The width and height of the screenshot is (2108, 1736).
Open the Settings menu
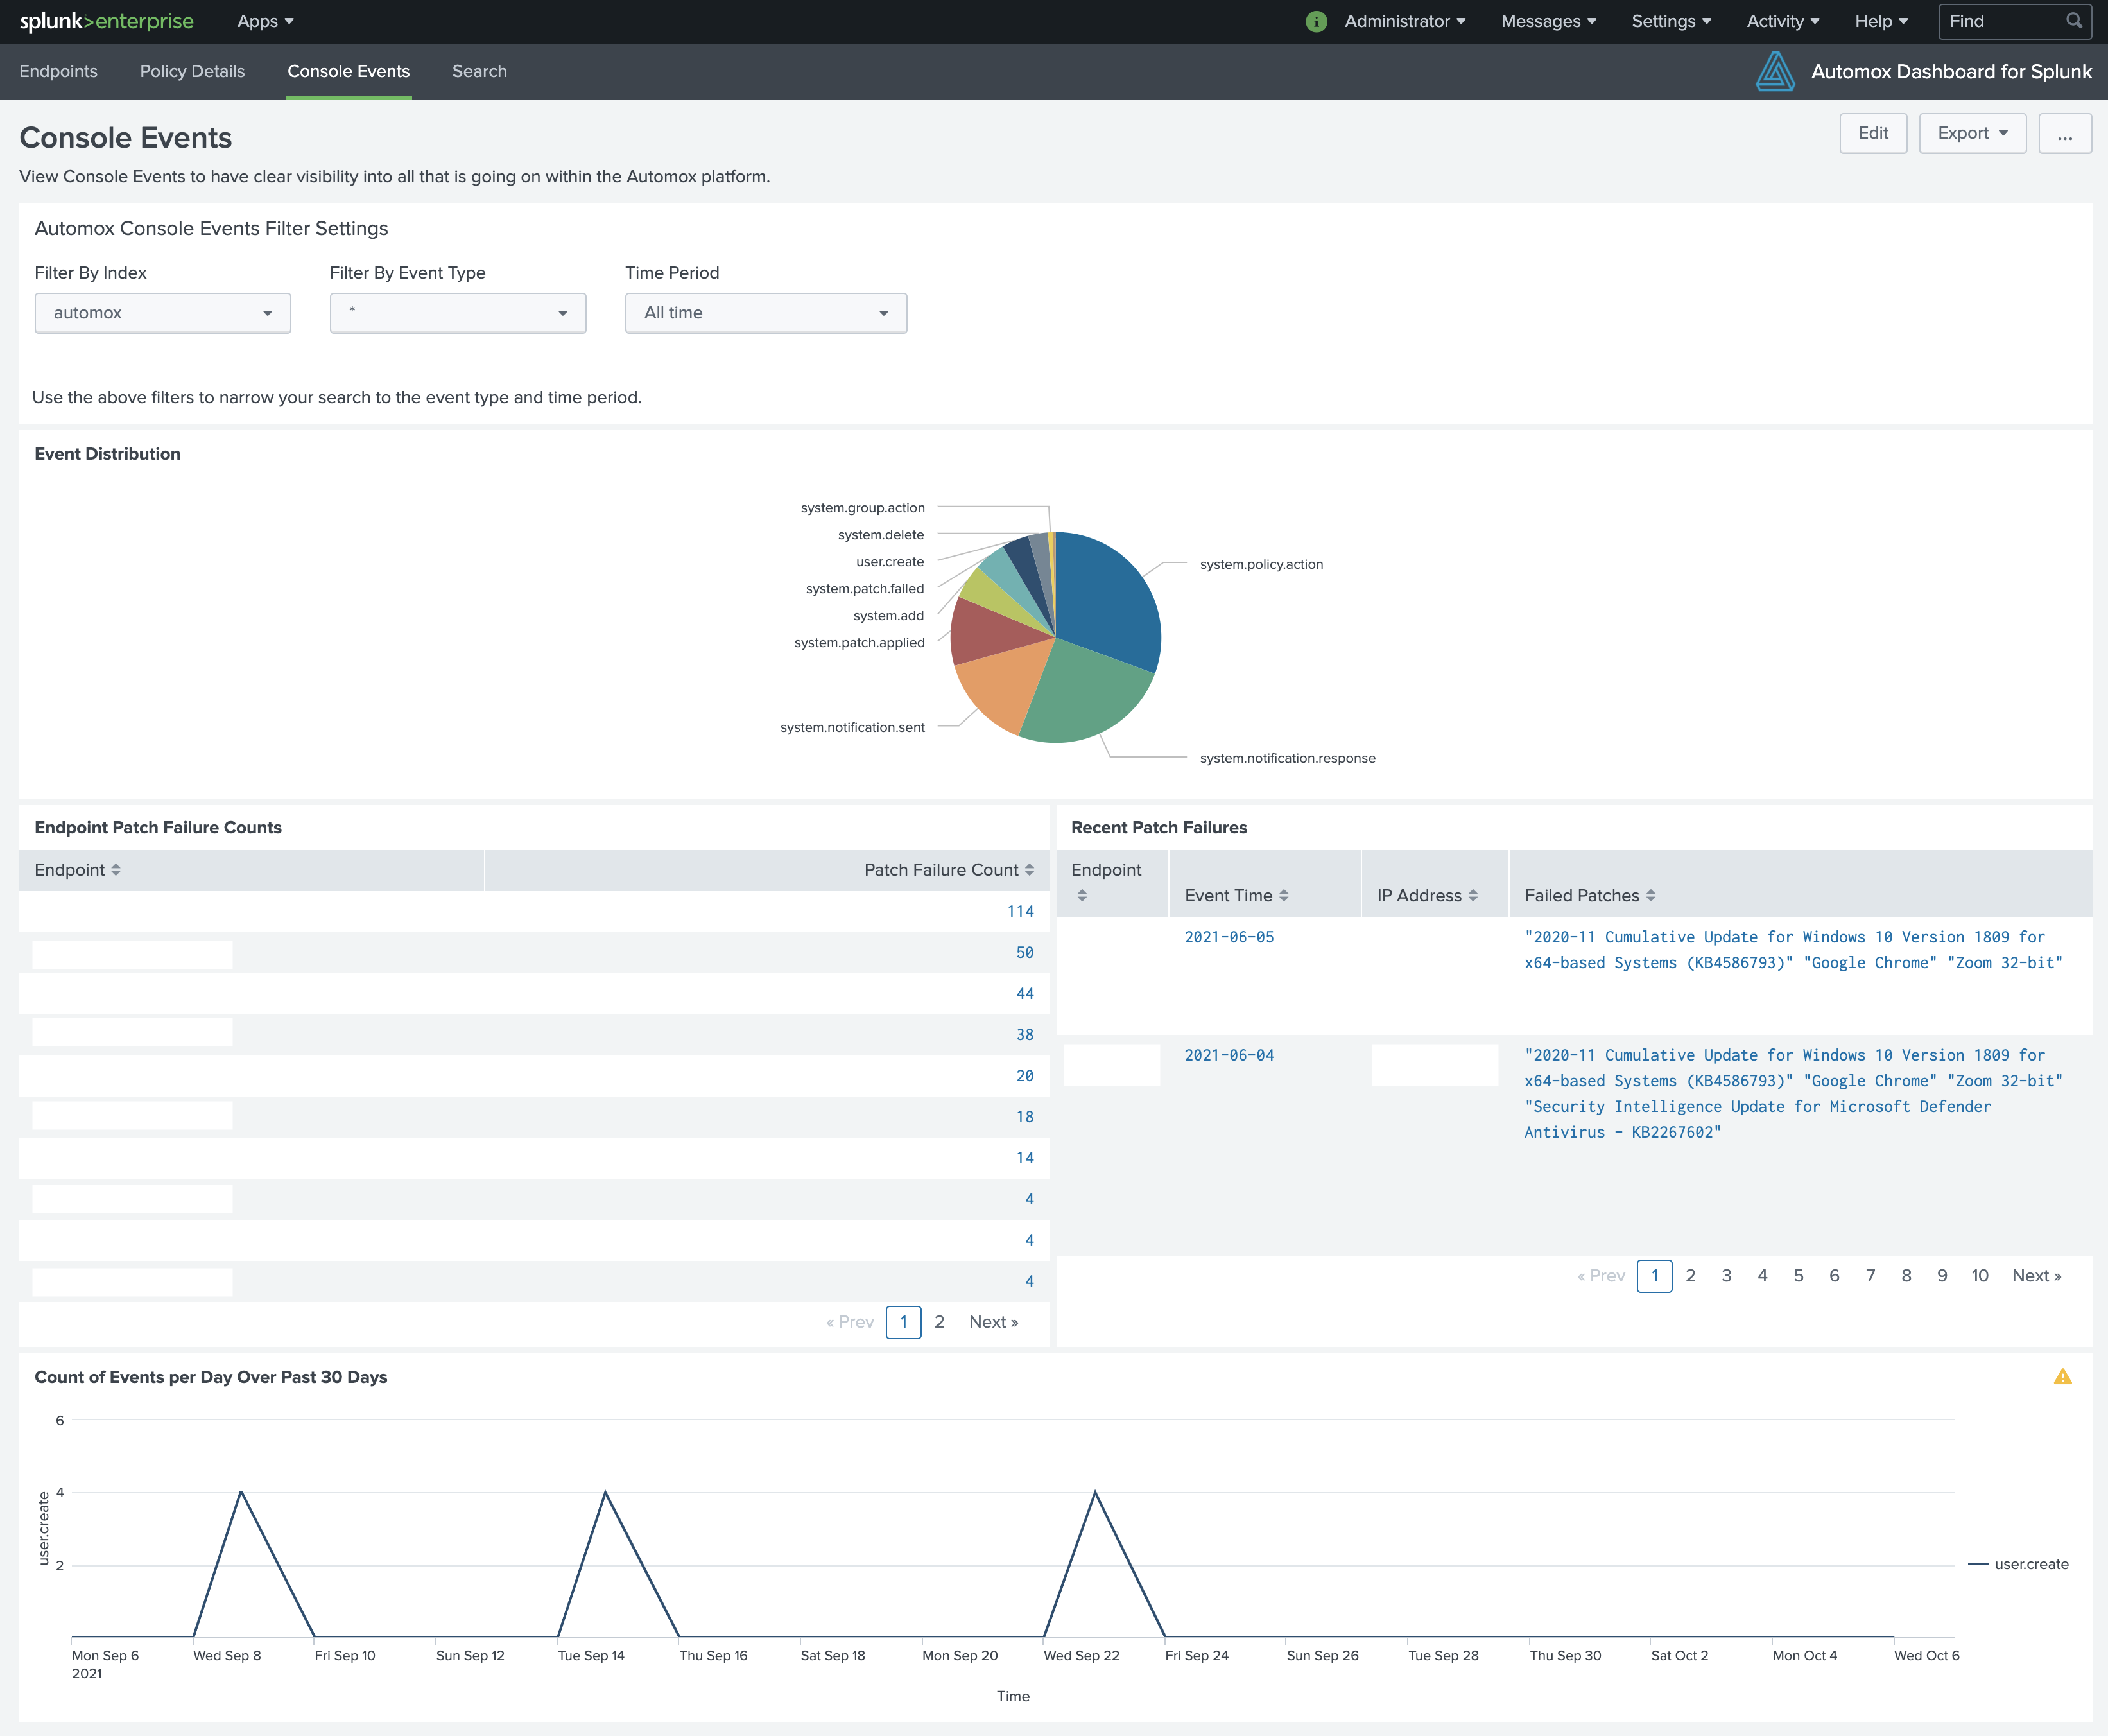tap(1671, 21)
